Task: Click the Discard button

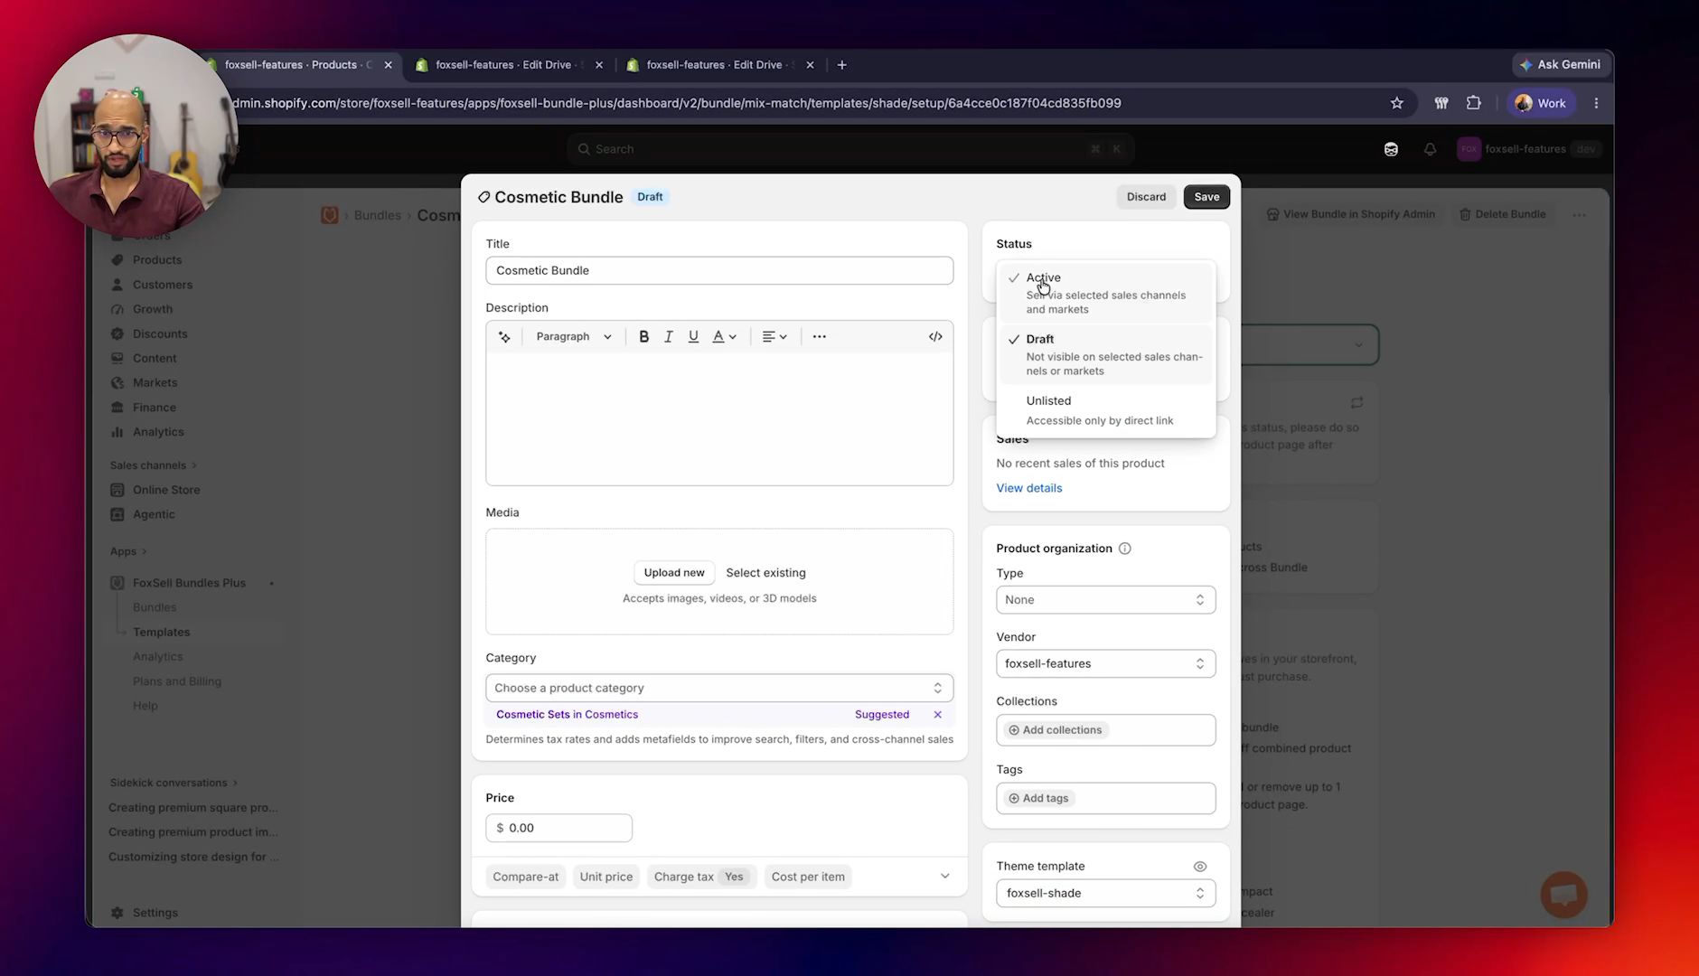Action: pyautogui.click(x=1146, y=196)
